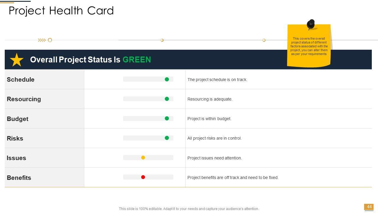Screen dimensions: 378x213
Task: Click the green status dot for Schedule
Action: click(167, 79)
